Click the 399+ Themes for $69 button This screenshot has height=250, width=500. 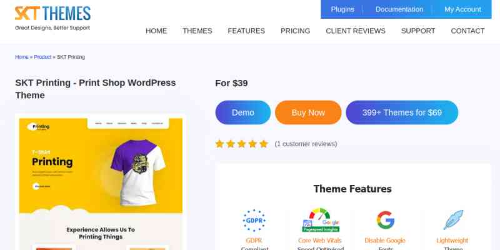[402, 112]
